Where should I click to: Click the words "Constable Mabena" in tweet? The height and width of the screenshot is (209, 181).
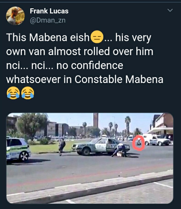pyautogui.click(x=119, y=80)
